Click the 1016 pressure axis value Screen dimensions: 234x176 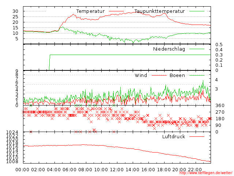click(12, 147)
